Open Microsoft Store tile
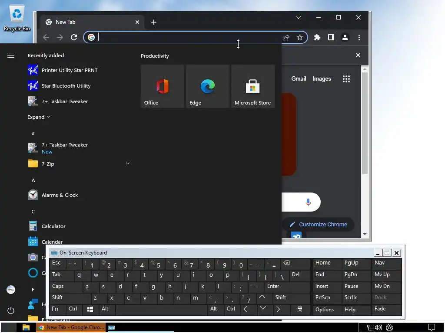 tap(253, 86)
